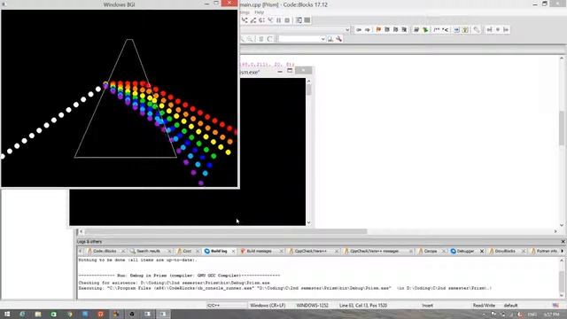Switch to the Build messages tab

(260, 251)
